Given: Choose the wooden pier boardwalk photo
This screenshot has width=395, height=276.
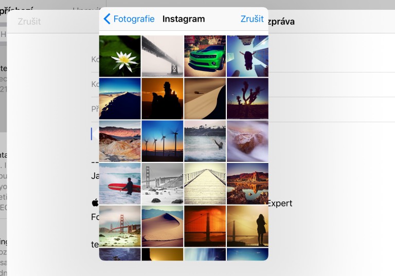Looking at the screenshot, I should (205, 183).
